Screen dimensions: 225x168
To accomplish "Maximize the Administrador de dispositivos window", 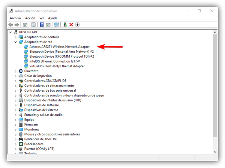I will 199,11.
